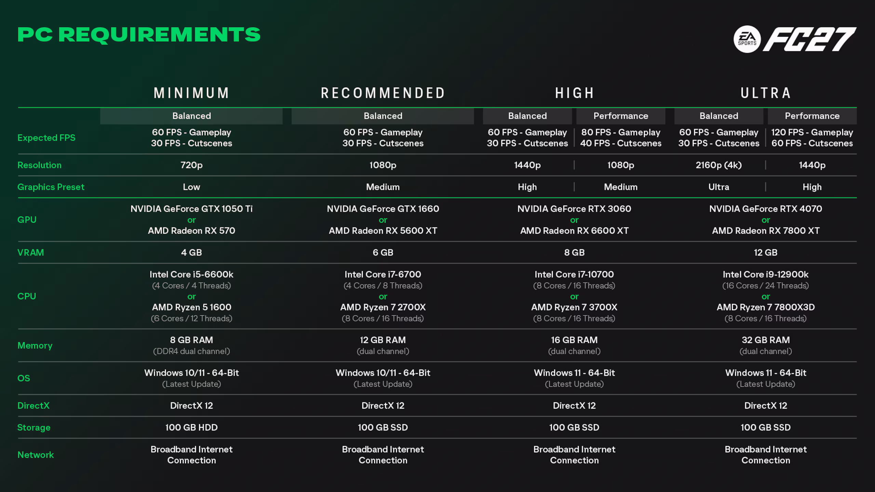Click NVIDIA GeForce RTX 4070 text
The width and height of the screenshot is (875, 492).
coord(766,209)
